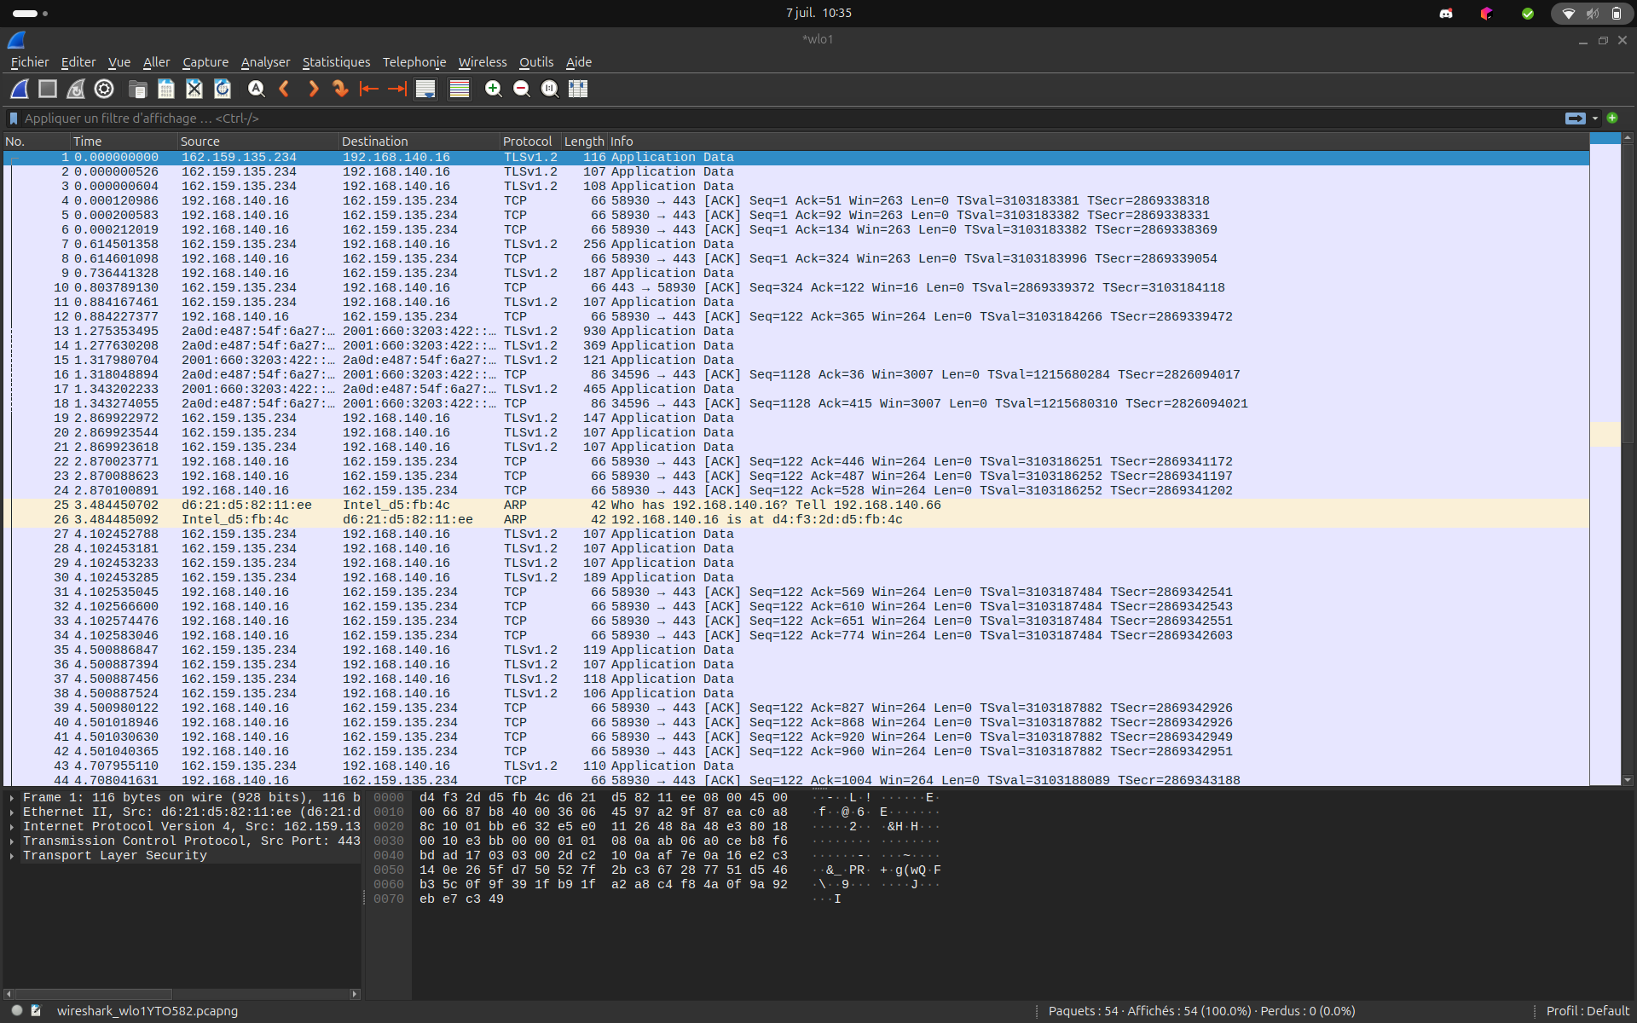
Task: Open the Telephonie menu
Action: [x=414, y=62]
